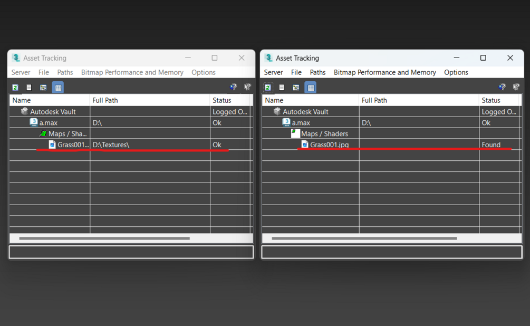Select Grass001.jpg row in right window

391,145
